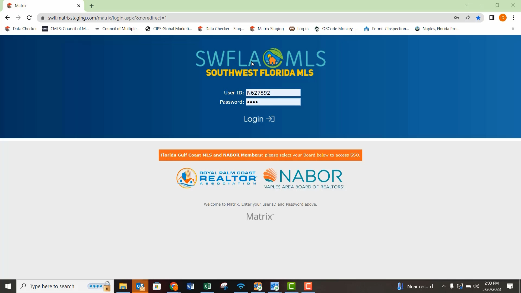This screenshot has width=521, height=293.
Task: Open Outlook from the taskbar
Action: point(140,286)
